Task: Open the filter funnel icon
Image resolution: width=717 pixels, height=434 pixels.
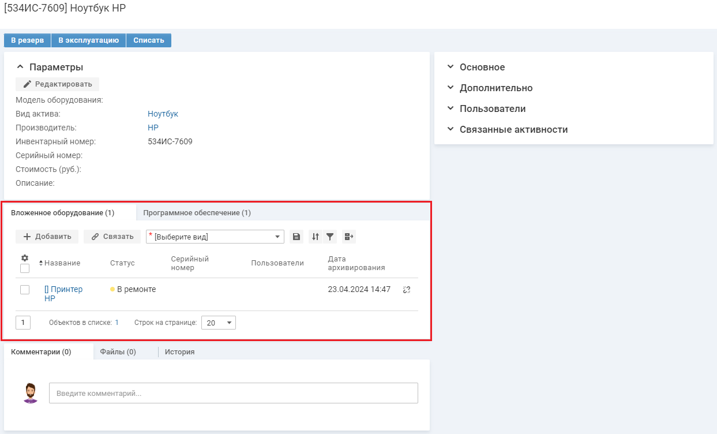Action: pos(330,237)
